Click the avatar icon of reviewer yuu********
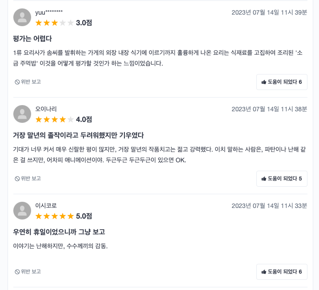This screenshot has height=290, width=319. point(22,17)
